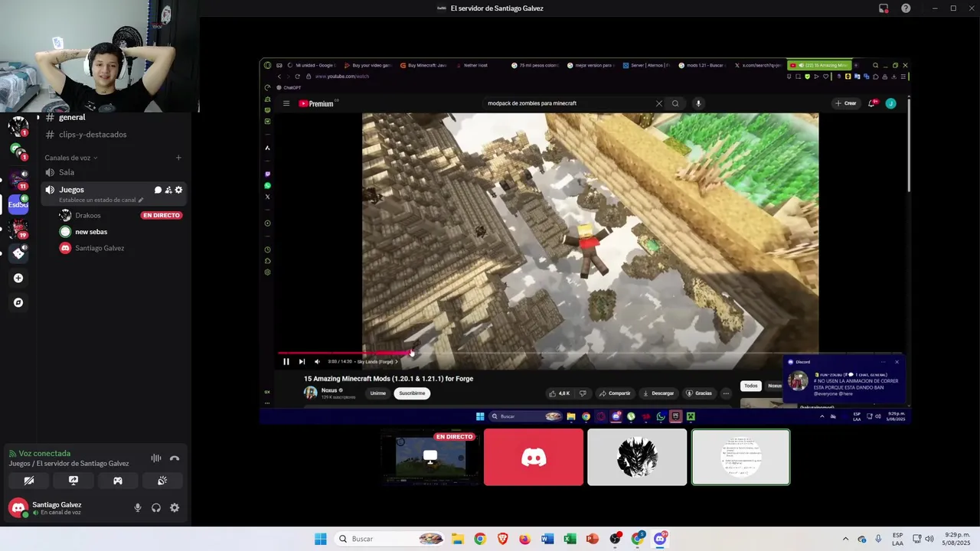Open the YouTube hamburger guide menu
This screenshot has height=551, width=980.
(286, 103)
